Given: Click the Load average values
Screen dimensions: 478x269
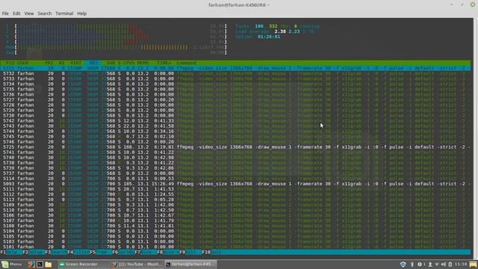Looking at the screenshot, I should 294,31.
